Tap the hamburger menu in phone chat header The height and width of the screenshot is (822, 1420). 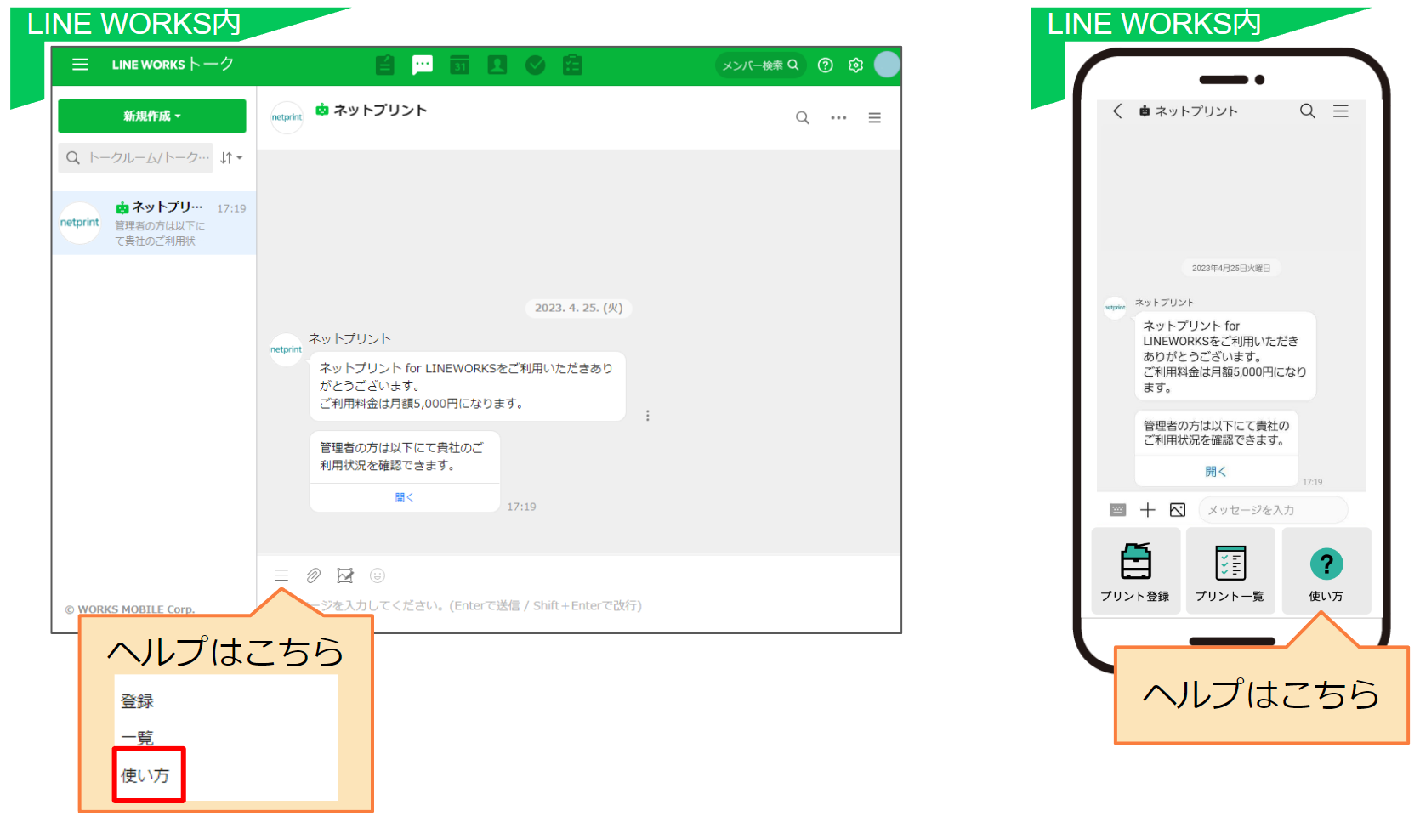(1341, 111)
